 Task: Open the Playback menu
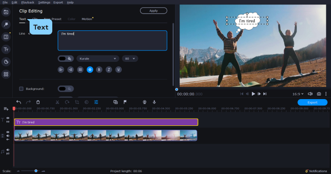coord(28,2)
